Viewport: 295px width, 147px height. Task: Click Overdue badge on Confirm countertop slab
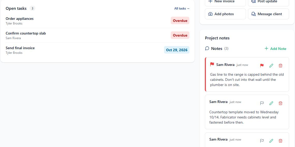pos(180,35)
